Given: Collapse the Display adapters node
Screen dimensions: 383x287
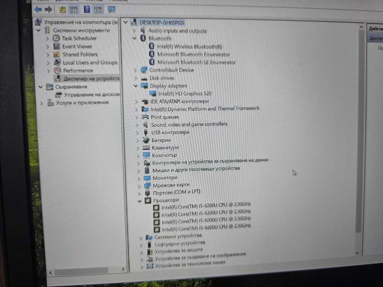Looking at the screenshot, I should click(x=136, y=86).
